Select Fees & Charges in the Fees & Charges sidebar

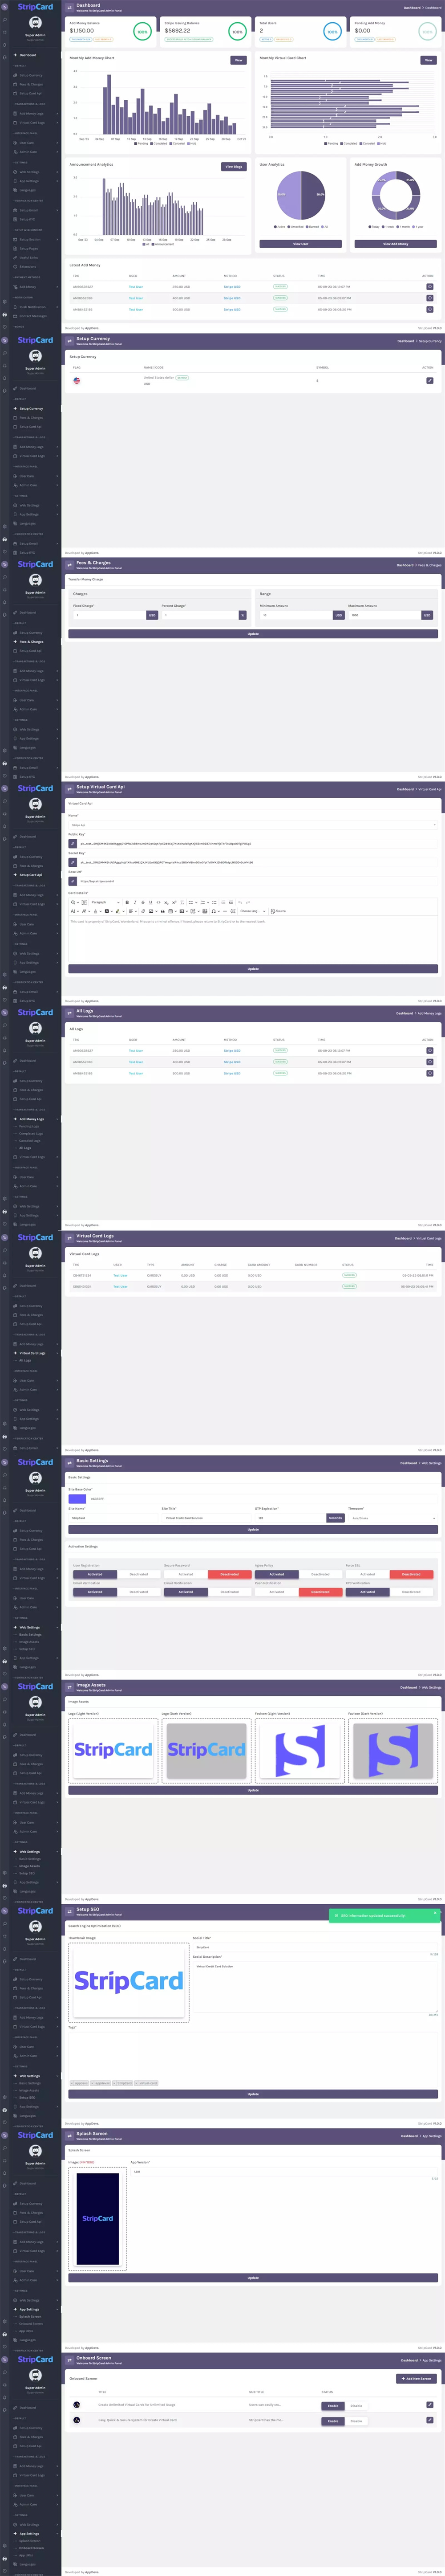[x=32, y=642]
